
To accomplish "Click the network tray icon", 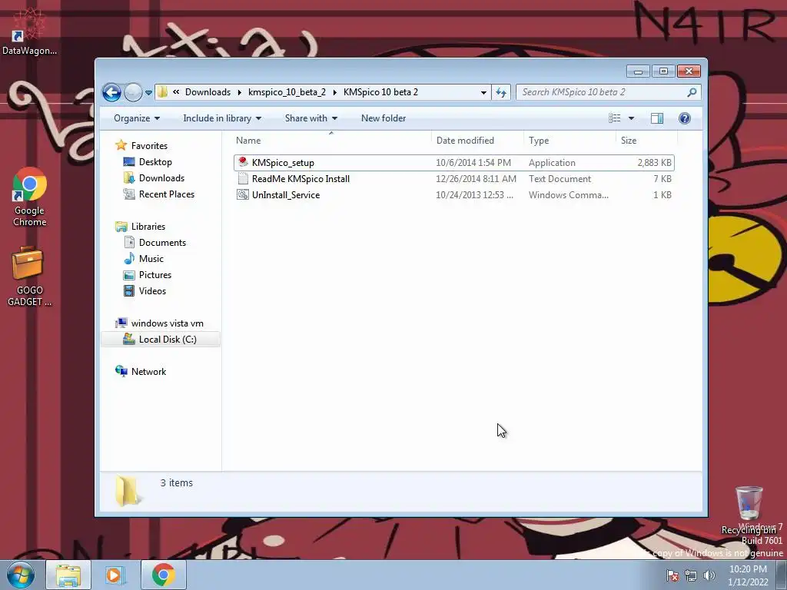I will click(691, 575).
